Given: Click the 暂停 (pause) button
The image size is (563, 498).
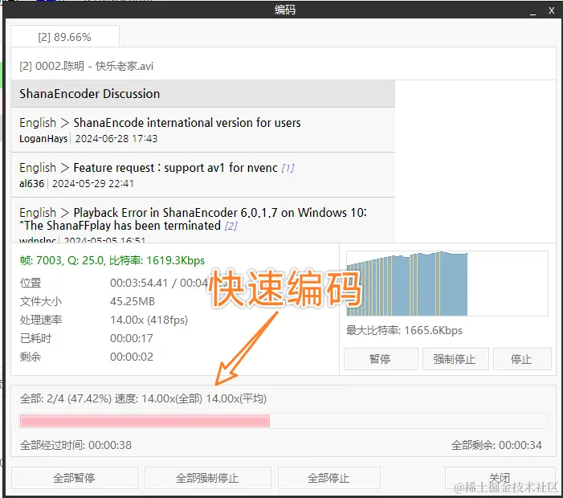Looking at the screenshot, I should pos(381,359).
